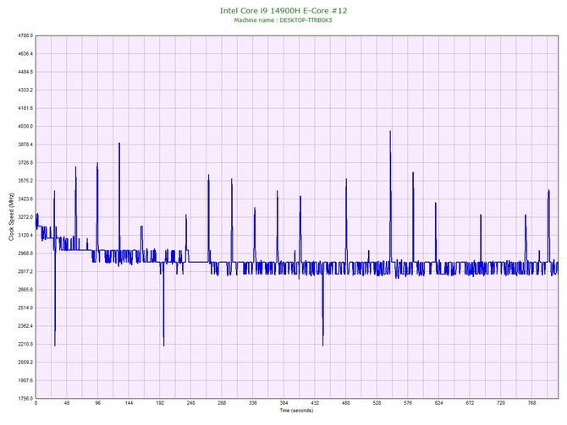Click the 240 tick on the time axis
567x425 pixels.
click(x=191, y=403)
